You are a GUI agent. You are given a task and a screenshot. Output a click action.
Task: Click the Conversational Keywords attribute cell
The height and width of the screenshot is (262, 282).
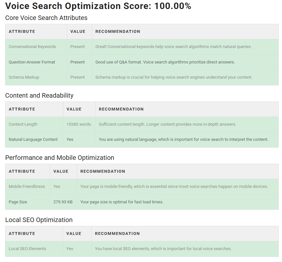coord(32,47)
